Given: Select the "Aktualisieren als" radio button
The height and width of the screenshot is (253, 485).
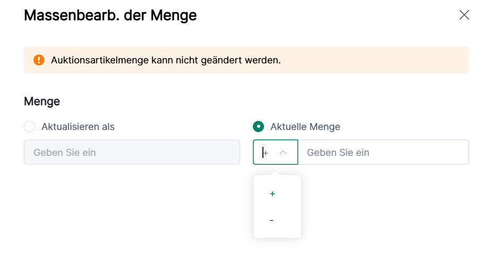Looking at the screenshot, I should click(30, 127).
